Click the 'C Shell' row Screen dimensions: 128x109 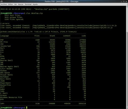(43, 93)
